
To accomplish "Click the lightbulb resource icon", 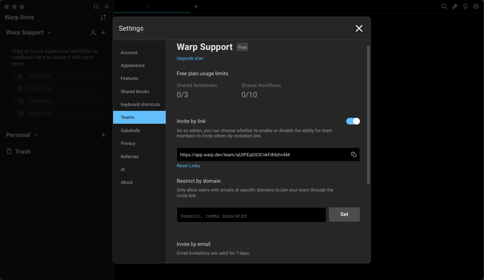I will coord(465,6).
